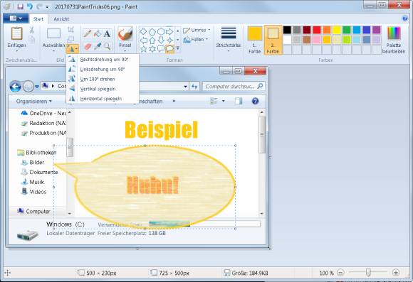413x282 pixels.
Task: Pick the Color picker eyedropper tool
Action: (97, 46)
